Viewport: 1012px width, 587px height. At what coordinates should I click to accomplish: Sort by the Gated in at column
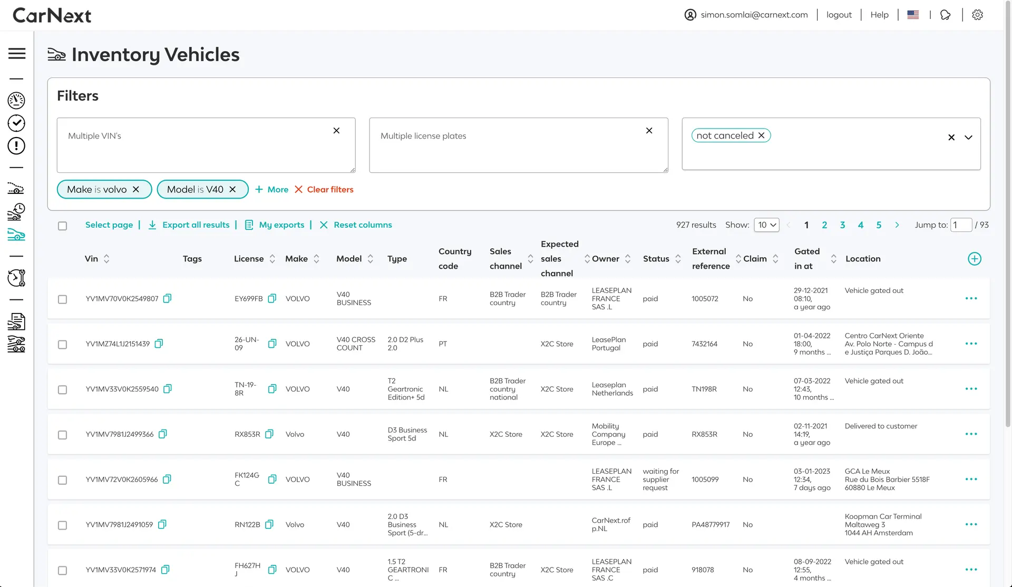[833, 259]
